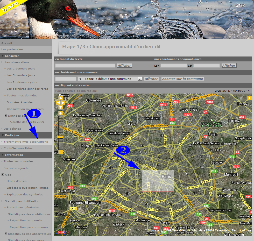Open Les 15 derniers jours
254x241 pixels.
22,82
